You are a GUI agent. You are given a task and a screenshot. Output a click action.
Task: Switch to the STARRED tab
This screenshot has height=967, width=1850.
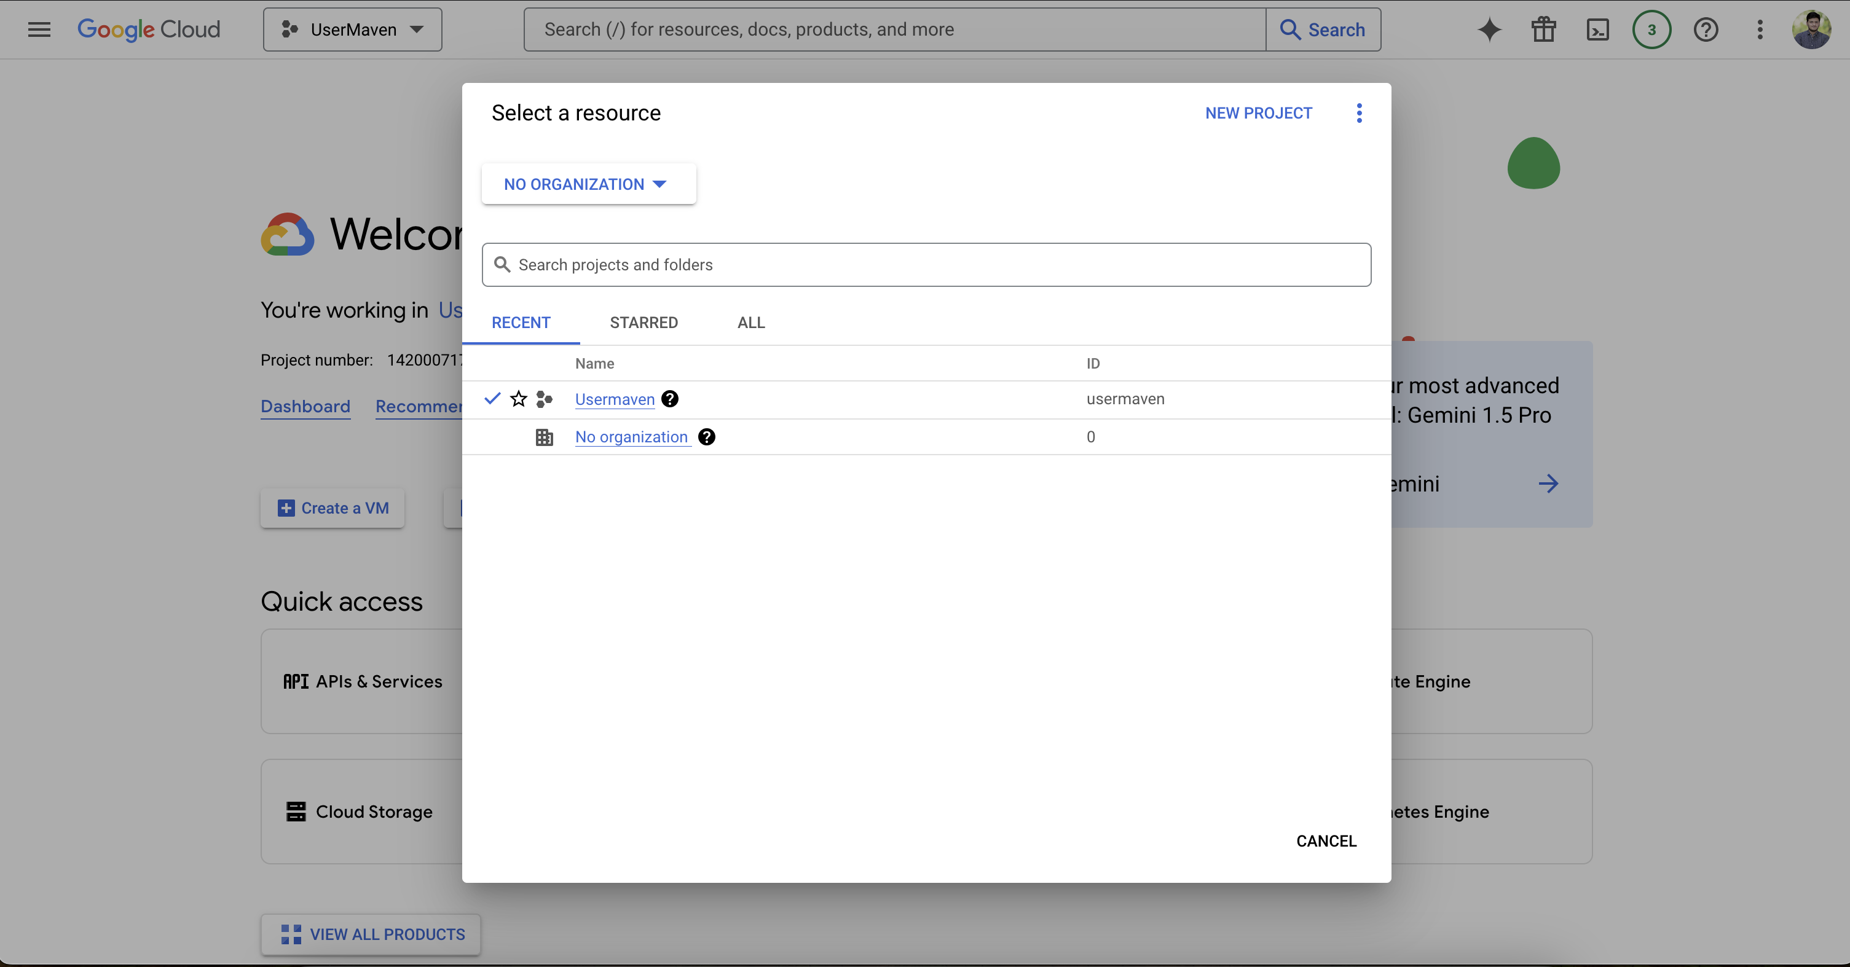click(x=644, y=323)
